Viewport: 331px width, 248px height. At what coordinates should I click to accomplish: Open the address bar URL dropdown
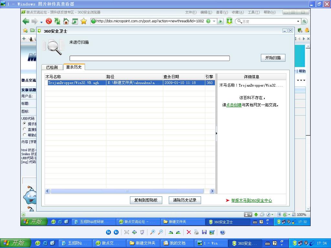(214, 21)
